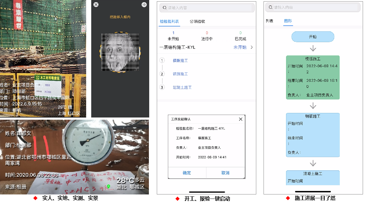Click search magnifier icon in right panel
376x203 pixels.
pyautogui.click(x=271, y=7)
